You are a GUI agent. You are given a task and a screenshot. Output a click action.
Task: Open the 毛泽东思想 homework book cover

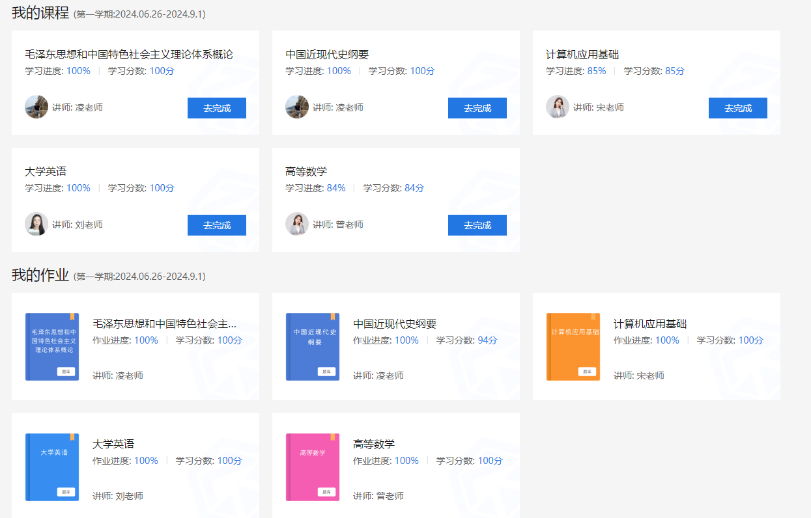(51, 346)
